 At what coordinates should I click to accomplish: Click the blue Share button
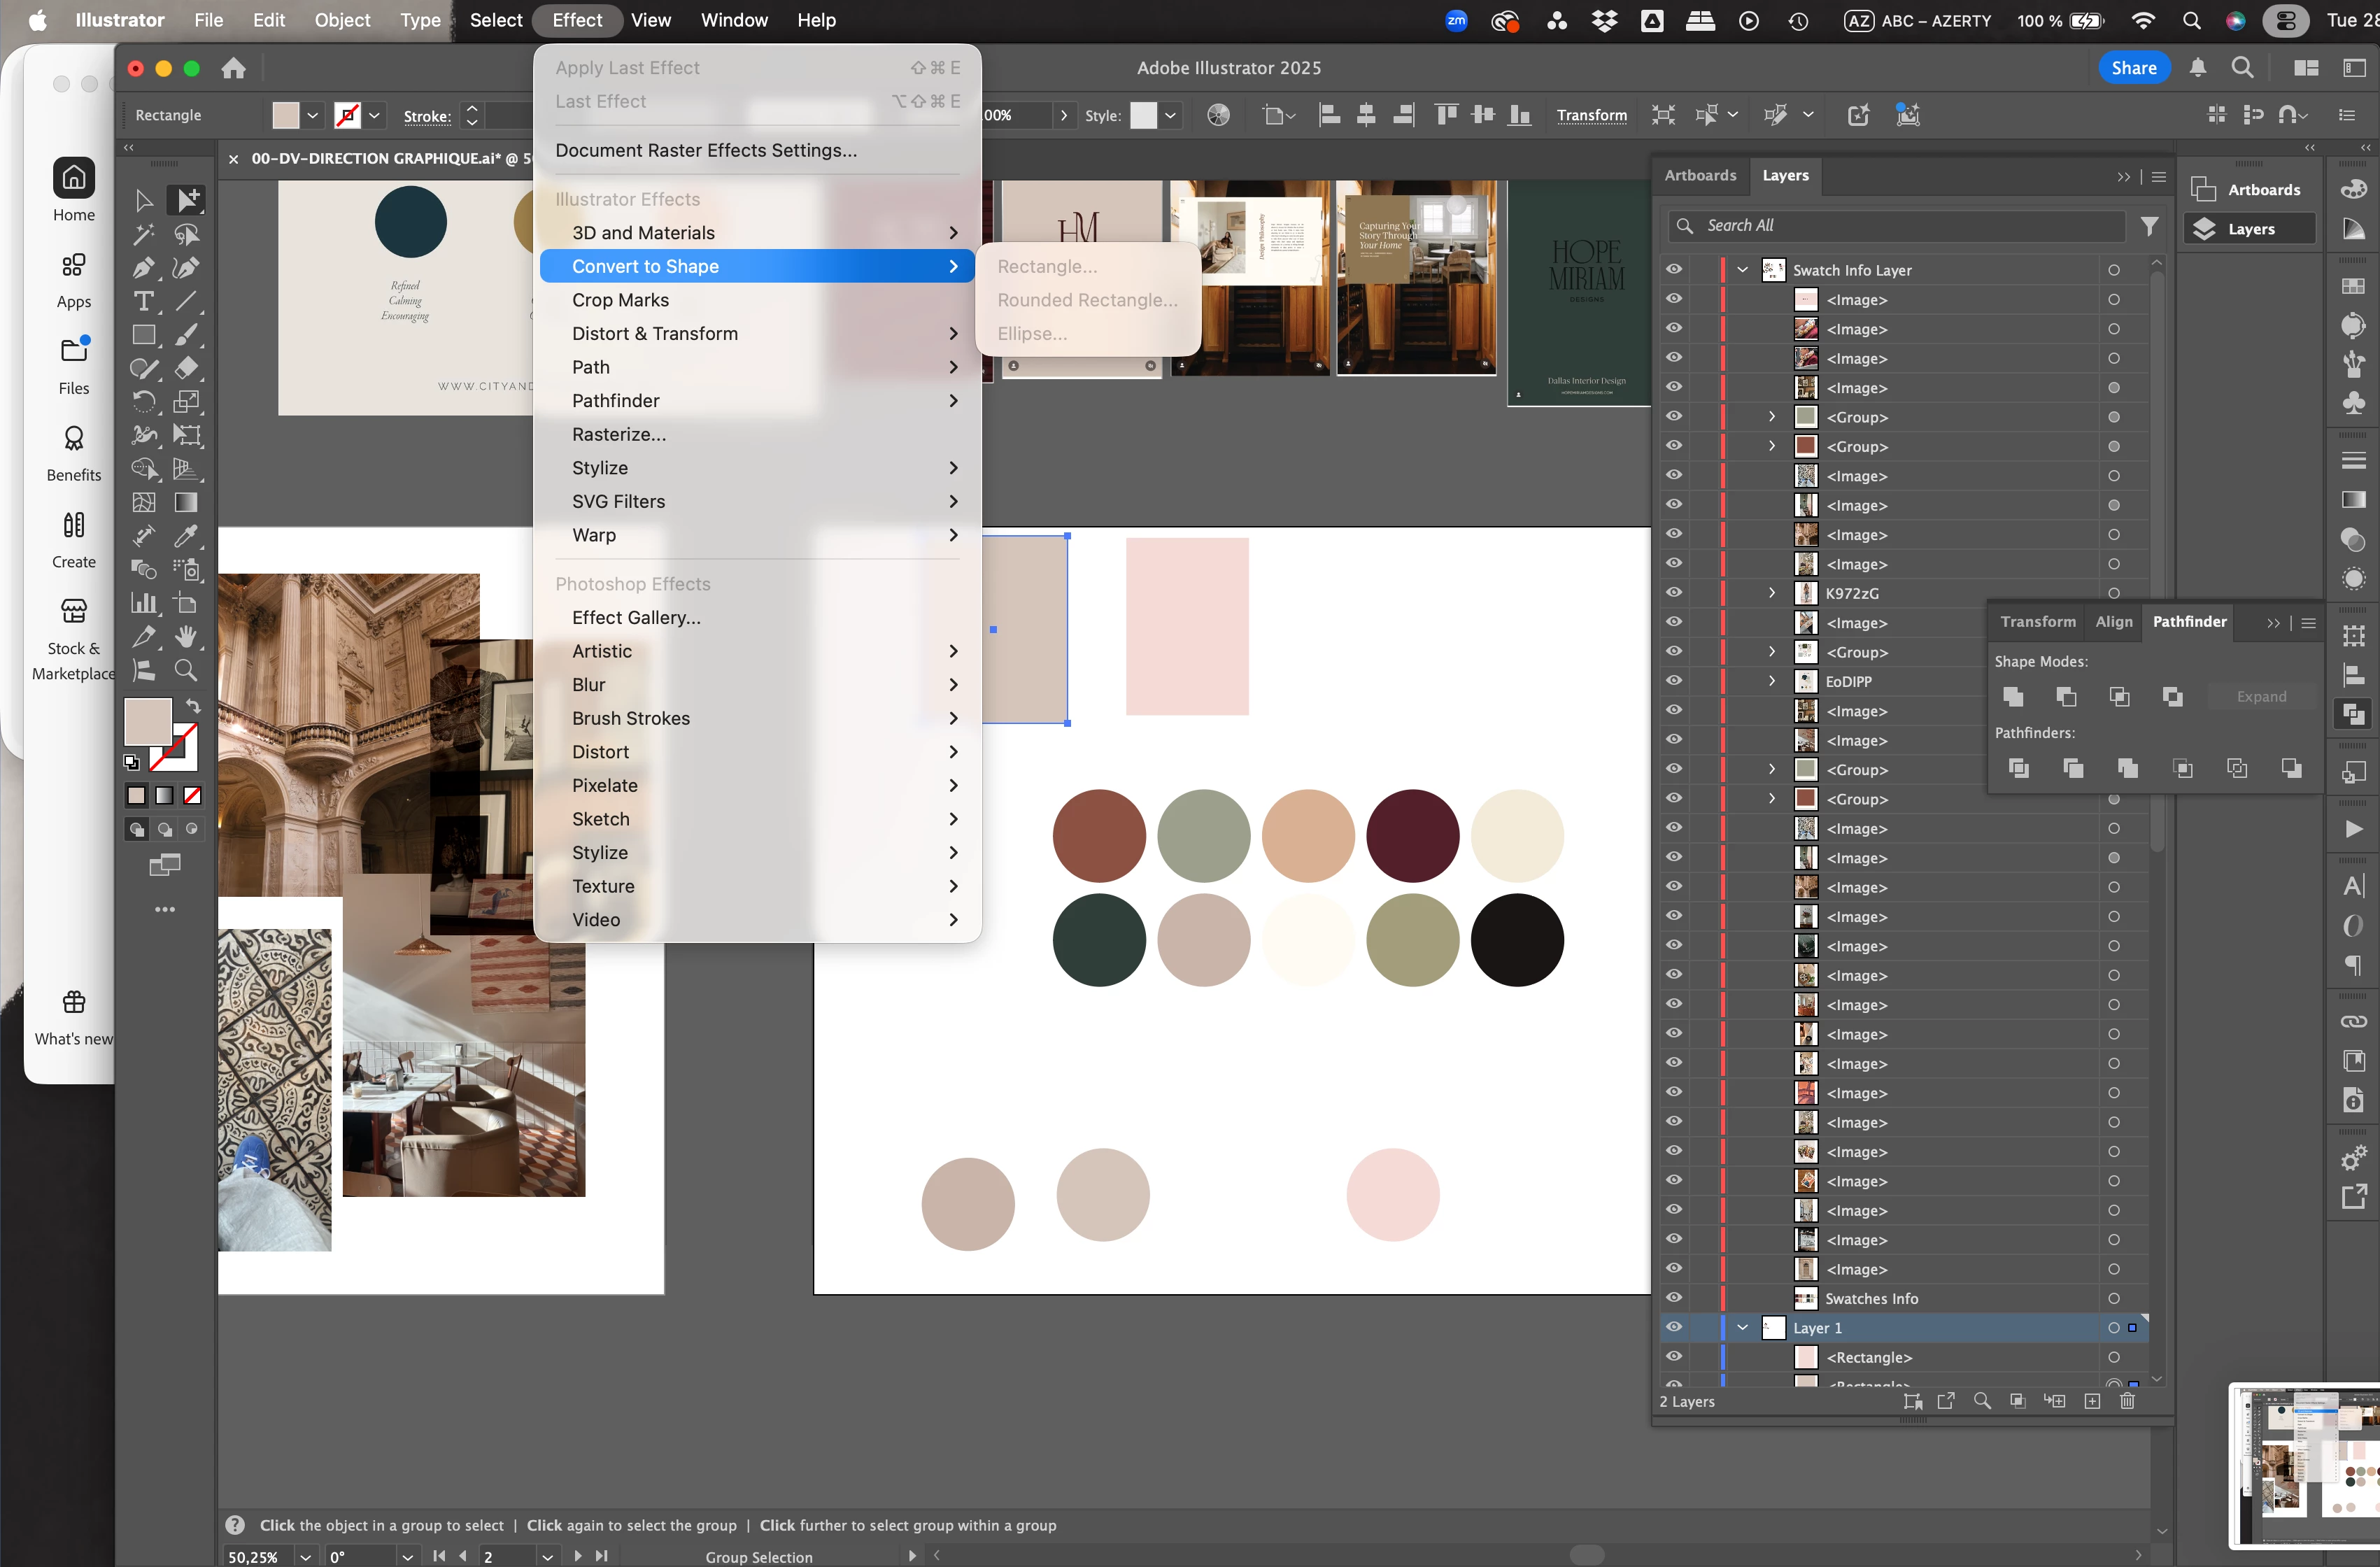[2133, 68]
